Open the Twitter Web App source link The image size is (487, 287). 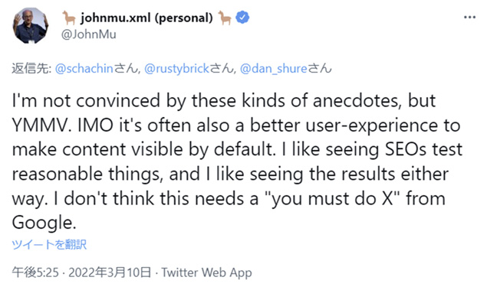pos(206,272)
